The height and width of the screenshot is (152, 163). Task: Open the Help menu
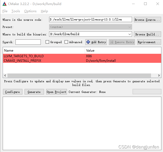[44, 11]
